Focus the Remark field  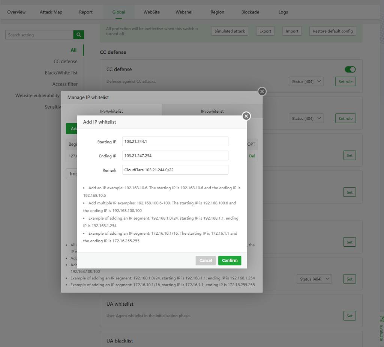click(175, 170)
